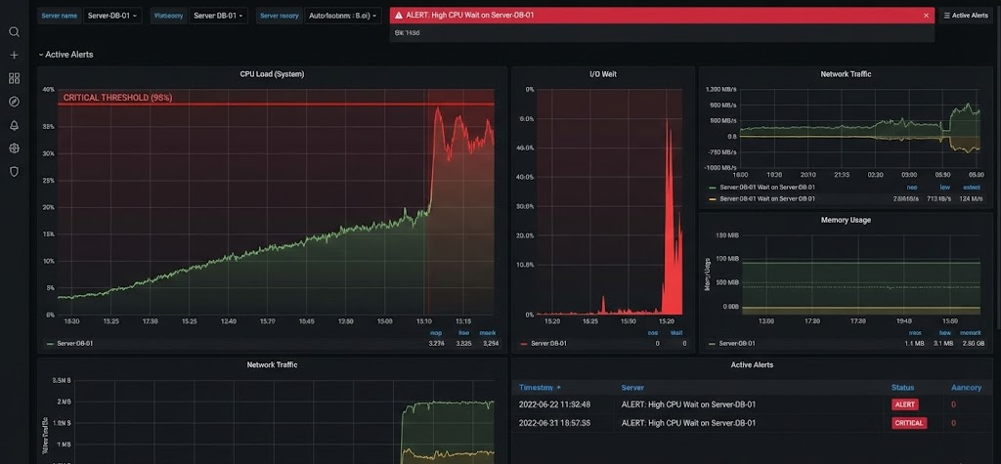Viewport: 1001px width, 464px height.
Task: Open the Server Admin shield icon
Action: [14, 171]
